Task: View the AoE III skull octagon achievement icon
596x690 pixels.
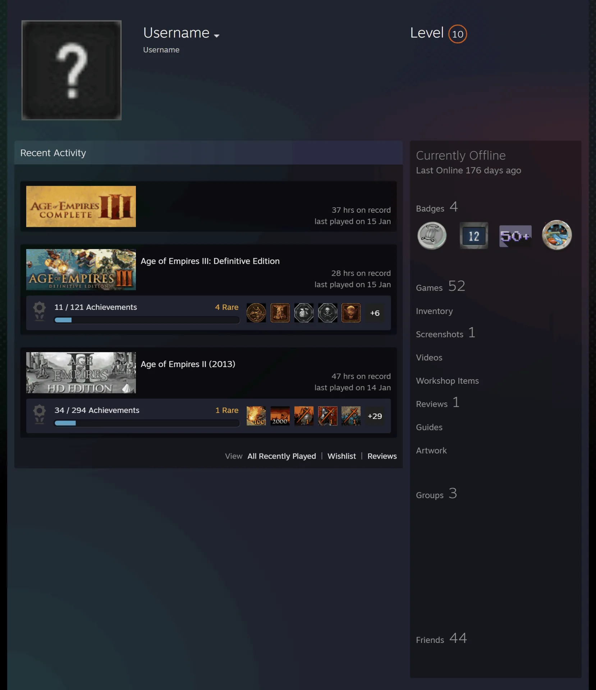Action: (327, 313)
